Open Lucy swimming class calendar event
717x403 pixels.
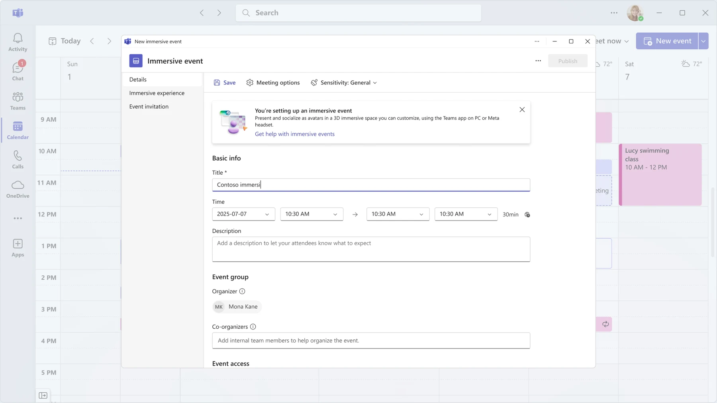[660, 175]
